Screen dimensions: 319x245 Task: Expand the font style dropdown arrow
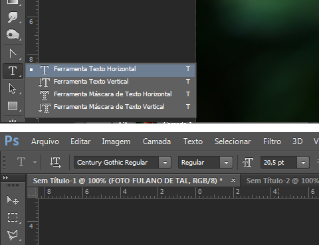pyautogui.click(x=226, y=163)
